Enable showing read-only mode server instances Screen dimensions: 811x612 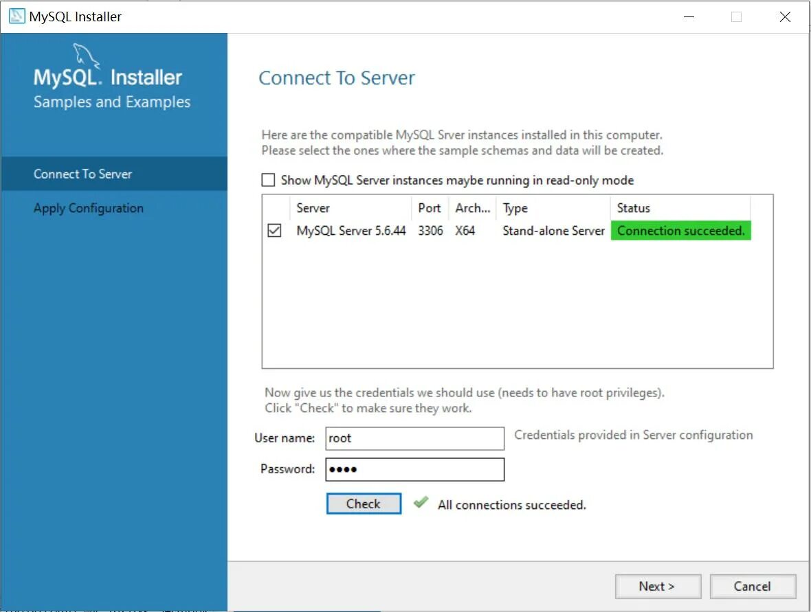pyautogui.click(x=268, y=180)
